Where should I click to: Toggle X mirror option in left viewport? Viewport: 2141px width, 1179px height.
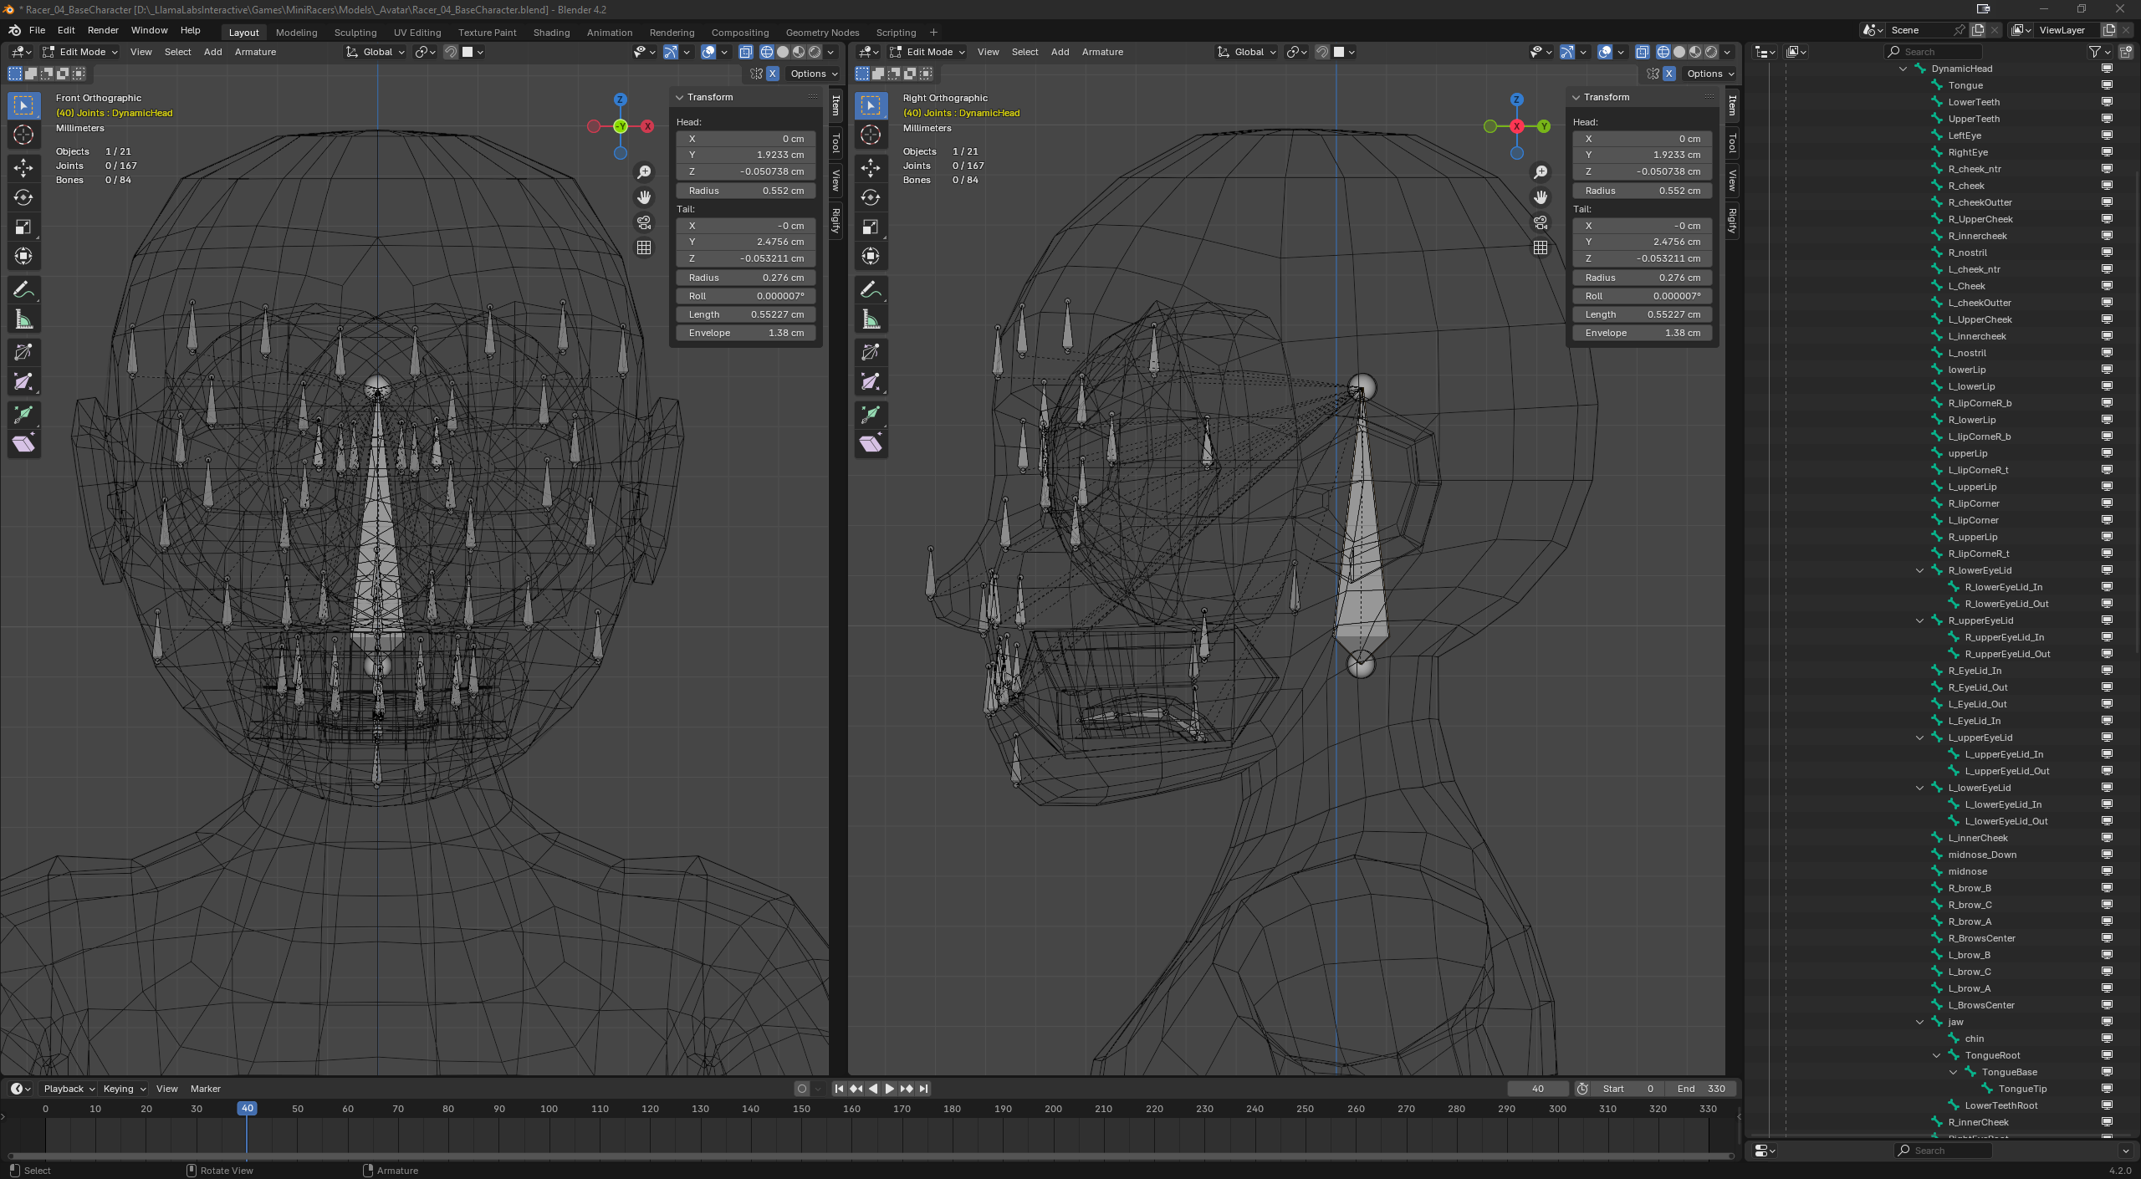click(773, 74)
